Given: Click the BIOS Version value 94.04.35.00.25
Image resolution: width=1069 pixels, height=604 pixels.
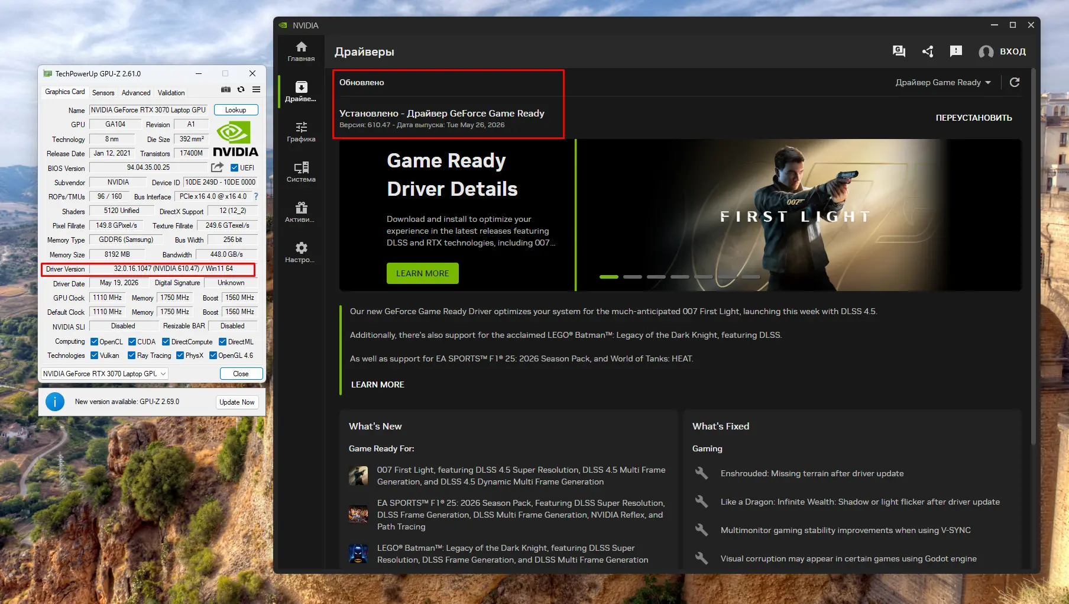Looking at the screenshot, I should point(148,167).
